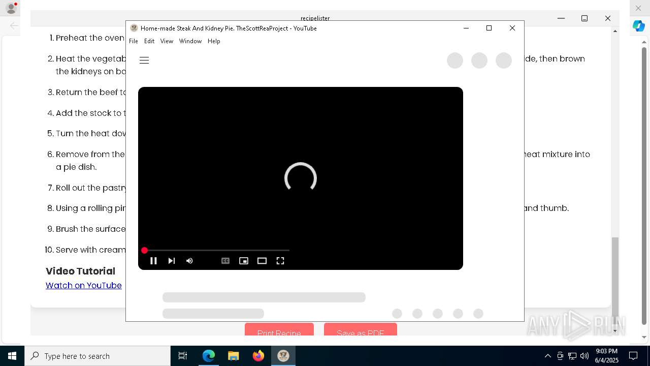Minimize the recipelister window
Viewport: 650px width, 366px height.
click(561, 18)
